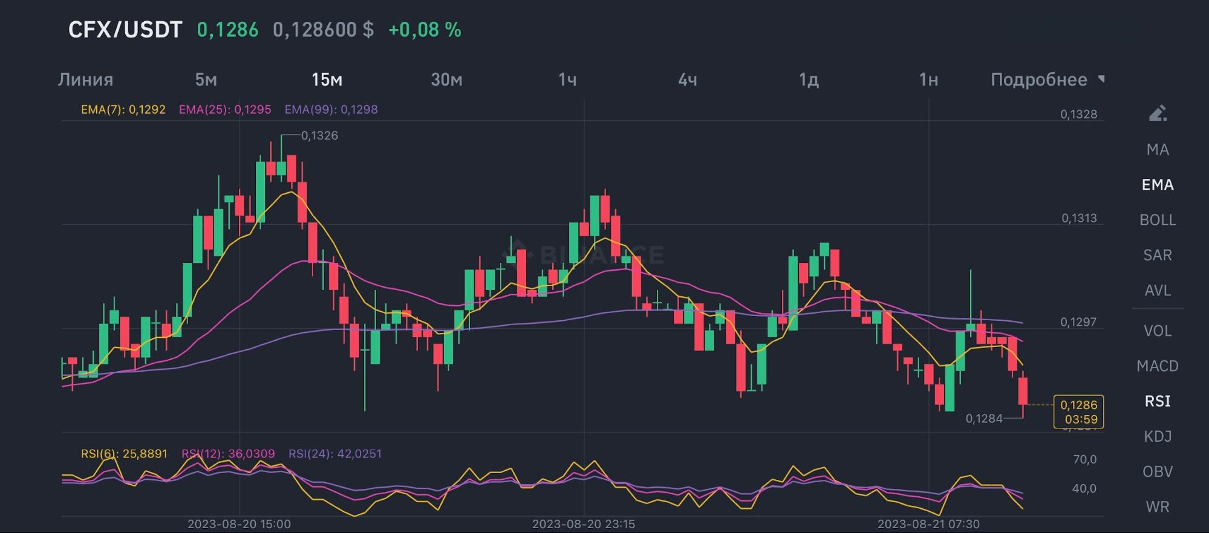Select the 15м timeframe
Screen dimensions: 1209x533
(327, 80)
